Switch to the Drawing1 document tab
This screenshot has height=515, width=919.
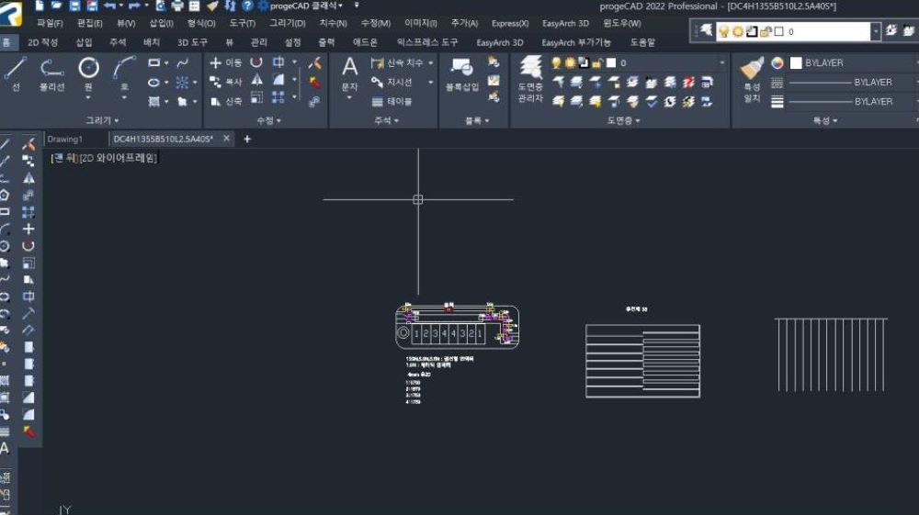coord(65,139)
